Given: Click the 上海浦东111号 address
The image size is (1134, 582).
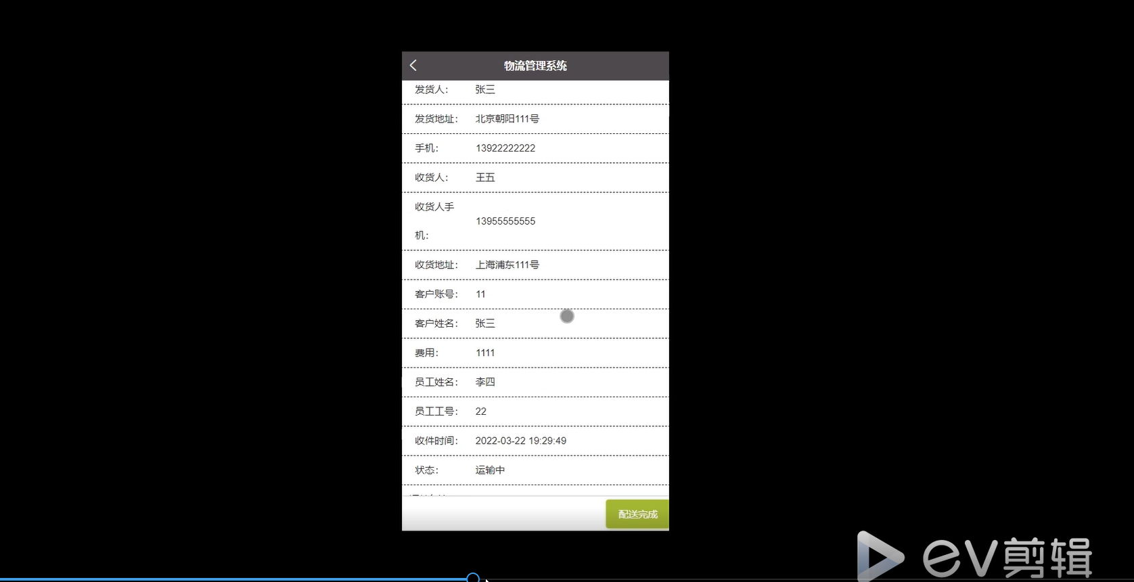Looking at the screenshot, I should [507, 265].
